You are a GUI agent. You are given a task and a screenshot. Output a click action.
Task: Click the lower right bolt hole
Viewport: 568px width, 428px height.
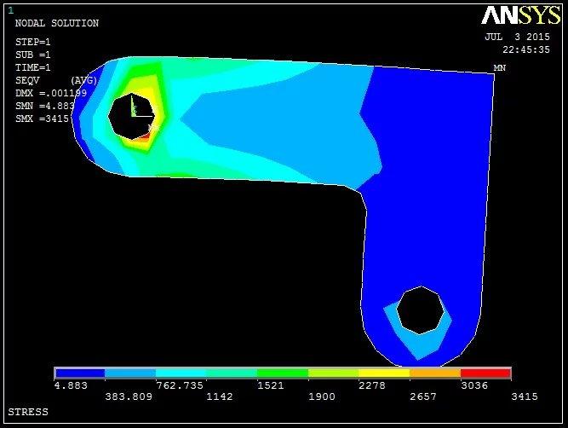coord(420,310)
